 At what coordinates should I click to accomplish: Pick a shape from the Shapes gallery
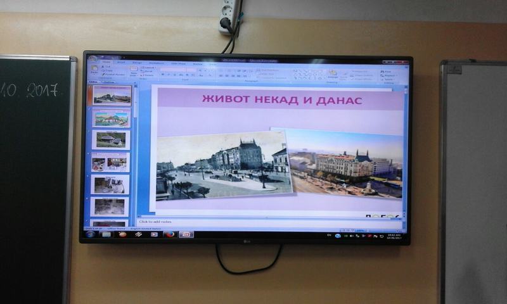coord(309,75)
